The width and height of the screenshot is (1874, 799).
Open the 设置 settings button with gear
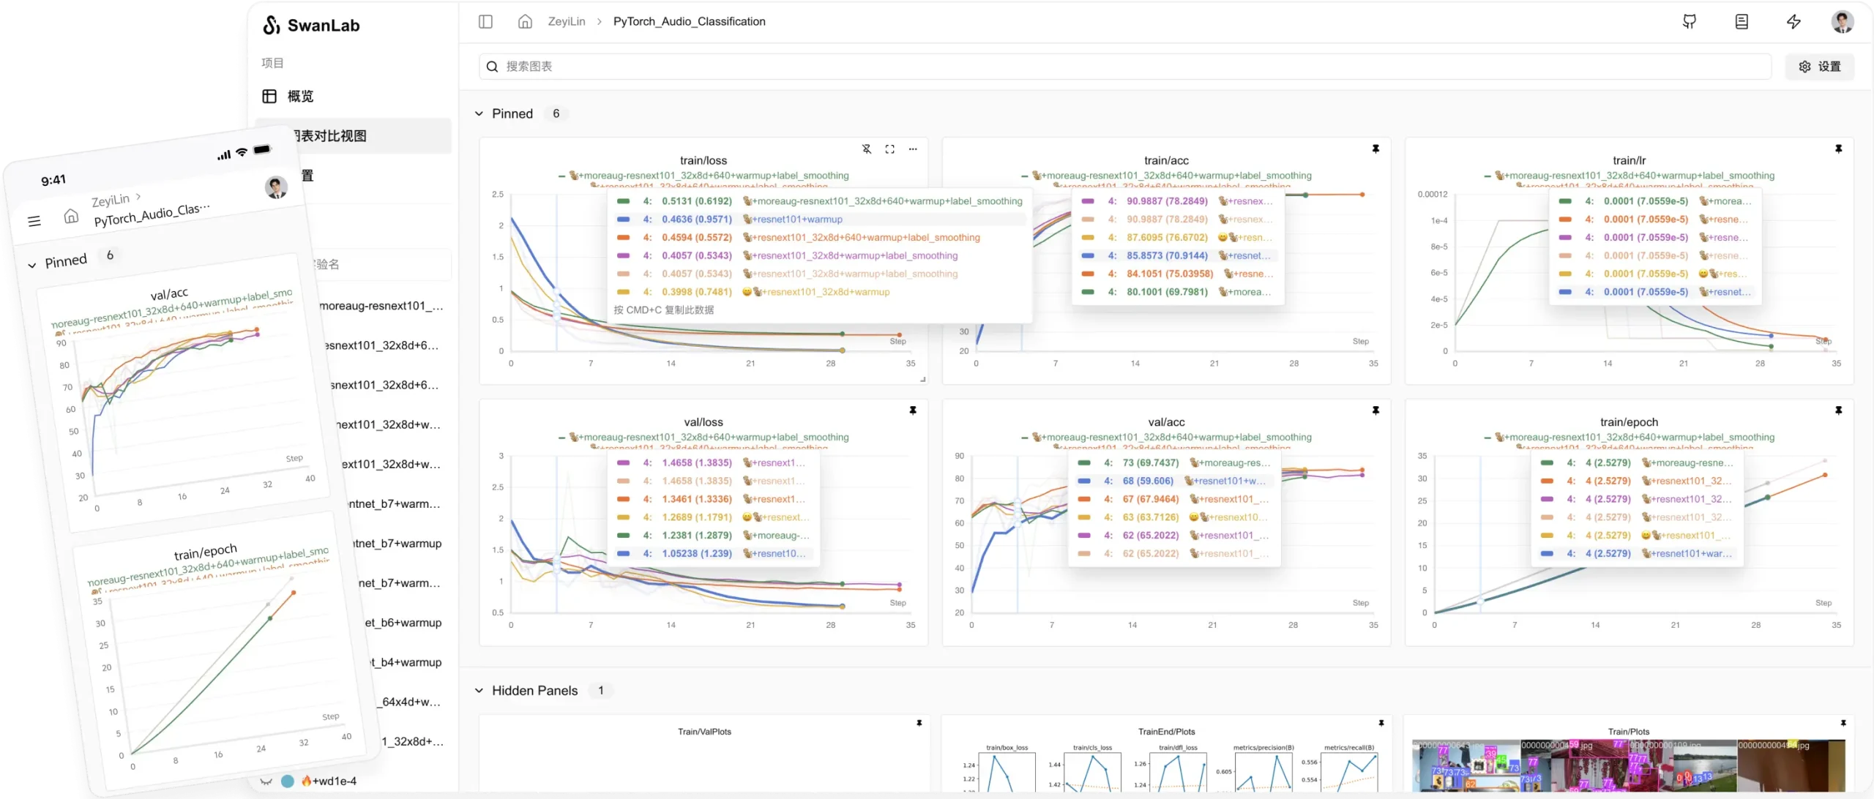tap(1820, 67)
